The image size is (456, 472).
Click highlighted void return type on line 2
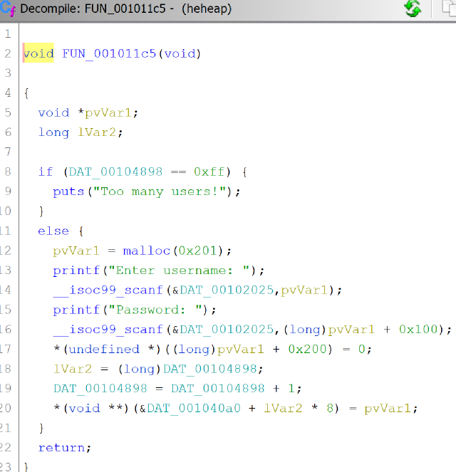pos(38,53)
